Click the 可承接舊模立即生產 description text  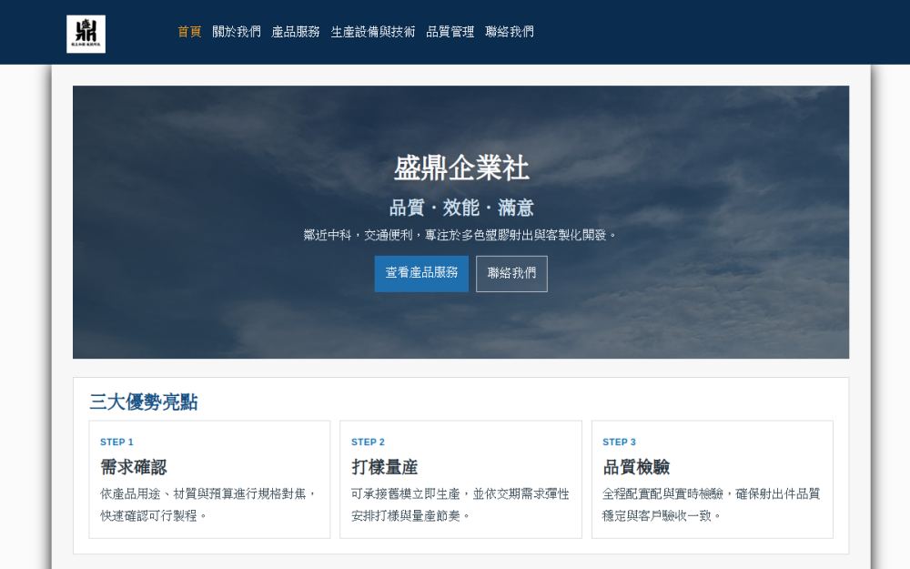[460, 504]
